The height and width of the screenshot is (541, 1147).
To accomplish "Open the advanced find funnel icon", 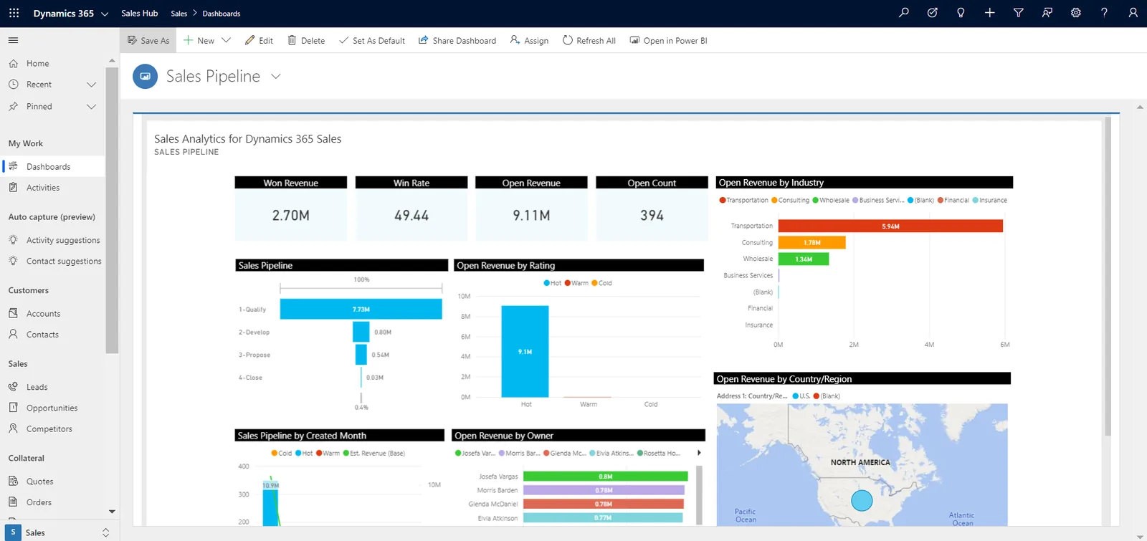I will [x=1018, y=13].
